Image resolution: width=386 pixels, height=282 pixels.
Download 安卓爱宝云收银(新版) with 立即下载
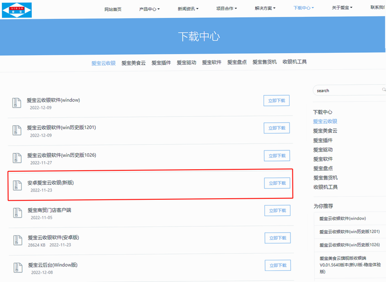point(277,183)
